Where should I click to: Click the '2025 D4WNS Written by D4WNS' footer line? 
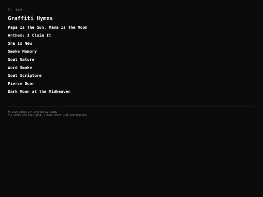pyautogui.click(x=32, y=112)
